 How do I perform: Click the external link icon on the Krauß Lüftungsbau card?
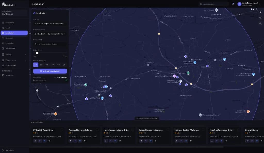click(226, 141)
